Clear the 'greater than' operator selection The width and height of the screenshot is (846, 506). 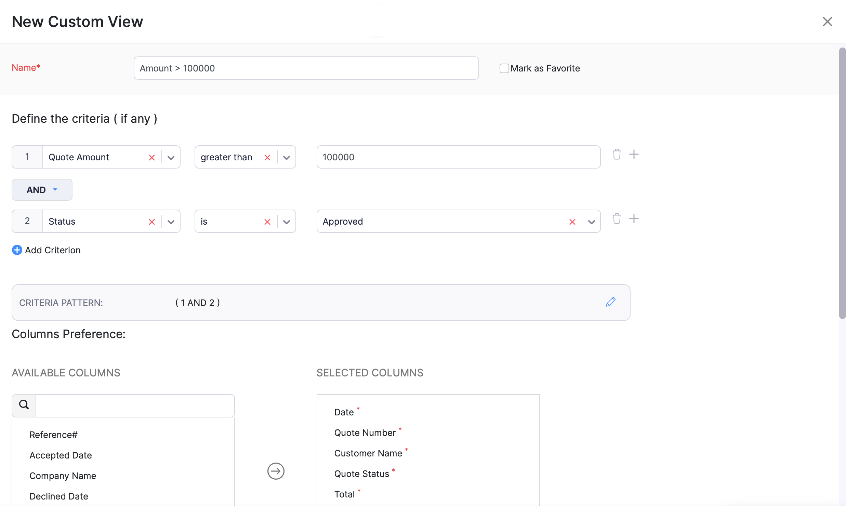point(267,157)
